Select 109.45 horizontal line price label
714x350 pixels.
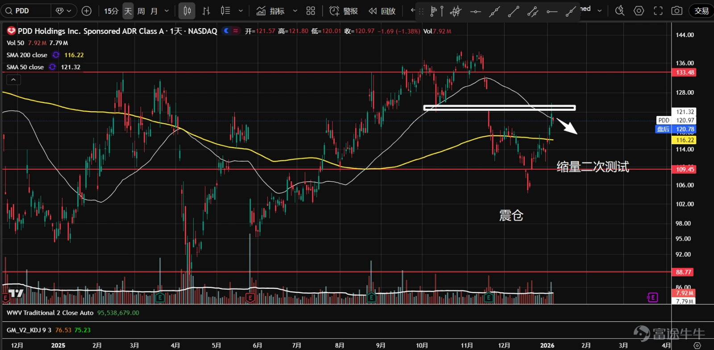click(684, 169)
